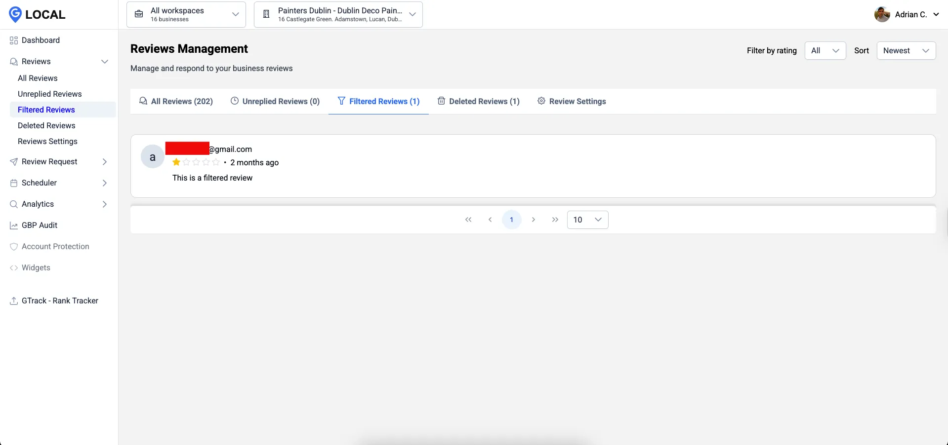Expand the Scheduler sidebar section
This screenshot has width=948, height=445.
[x=104, y=183]
